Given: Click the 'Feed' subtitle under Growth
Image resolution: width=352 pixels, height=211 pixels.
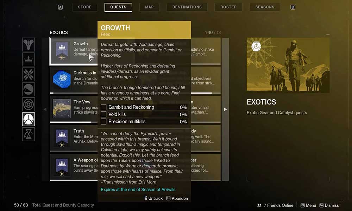Looking at the screenshot, I should coord(106,34).
